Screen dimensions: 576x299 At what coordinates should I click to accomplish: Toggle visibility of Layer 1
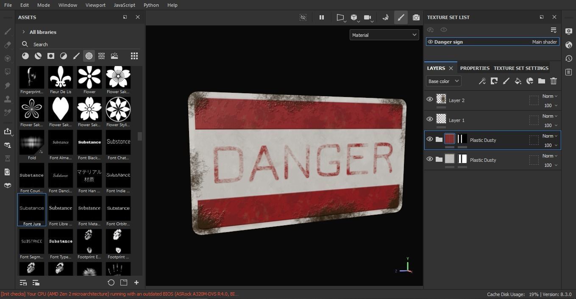[430, 120]
